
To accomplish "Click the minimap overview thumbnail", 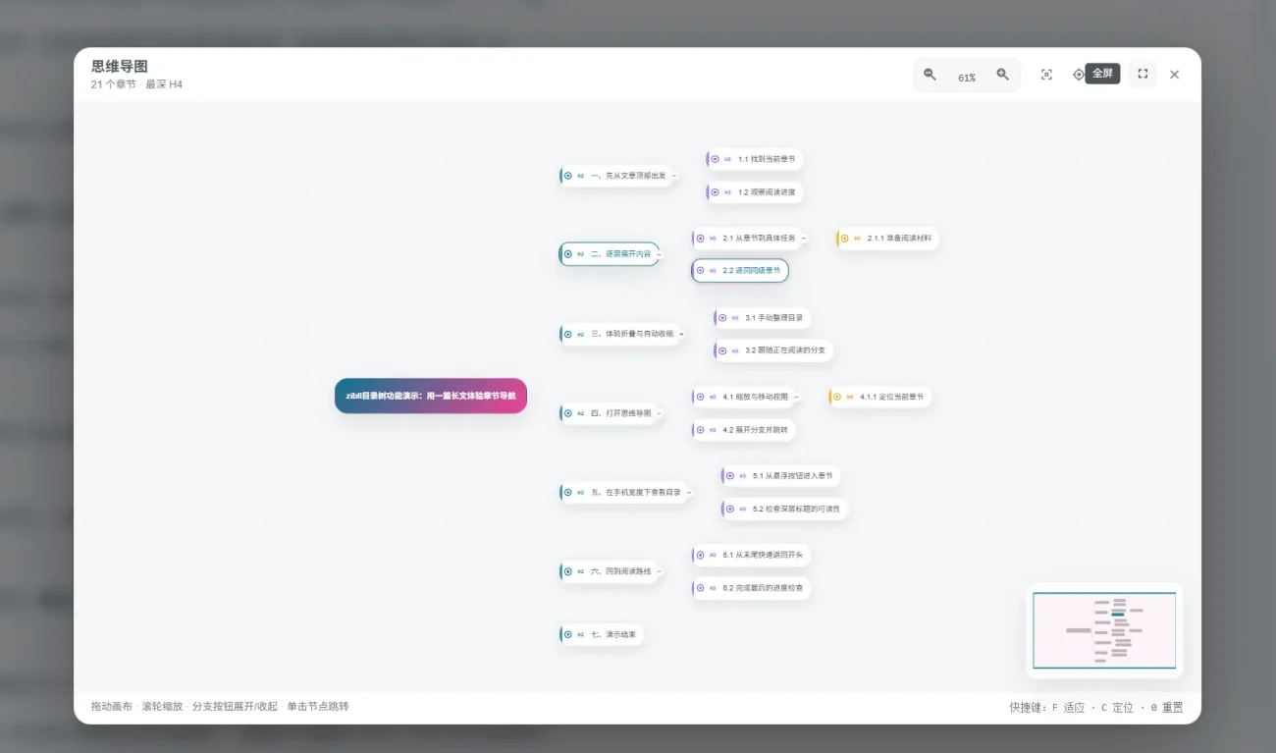I will point(1104,630).
